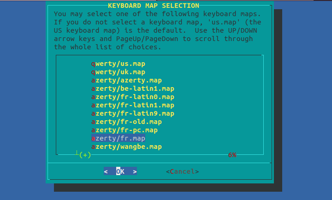
Task: Click the dark drop shadow below the dialog
Action: (x=166, y=188)
